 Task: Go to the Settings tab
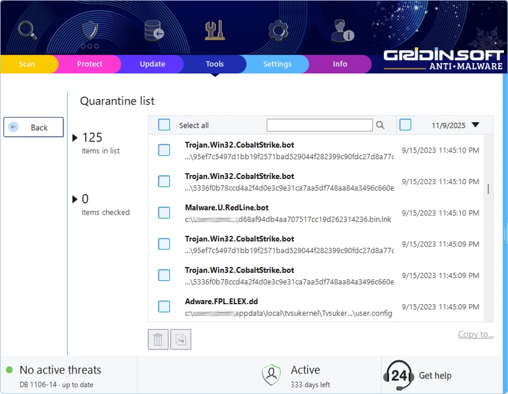click(277, 64)
